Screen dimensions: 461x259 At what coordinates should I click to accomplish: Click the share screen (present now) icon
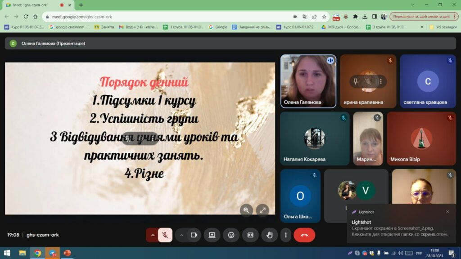[x=212, y=235]
